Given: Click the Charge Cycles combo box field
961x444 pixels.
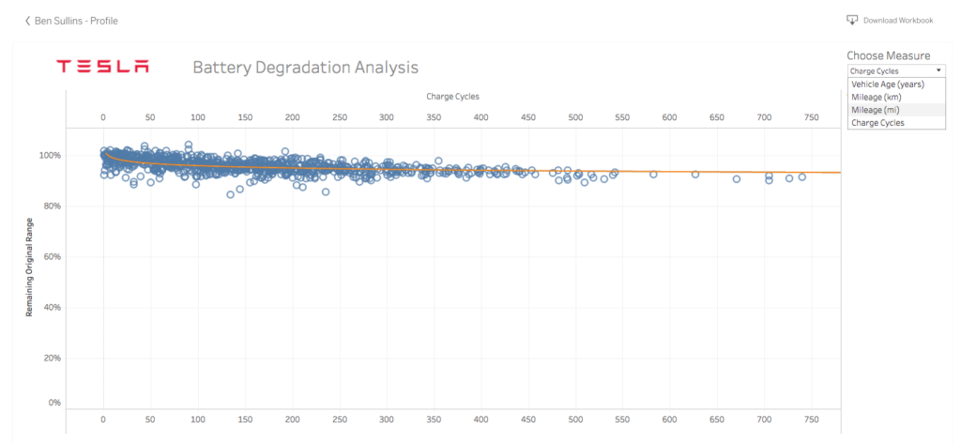Looking at the screenshot, I should point(896,70).
